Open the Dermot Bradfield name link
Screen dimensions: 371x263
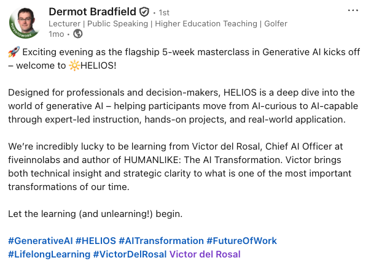pos(92,12)
